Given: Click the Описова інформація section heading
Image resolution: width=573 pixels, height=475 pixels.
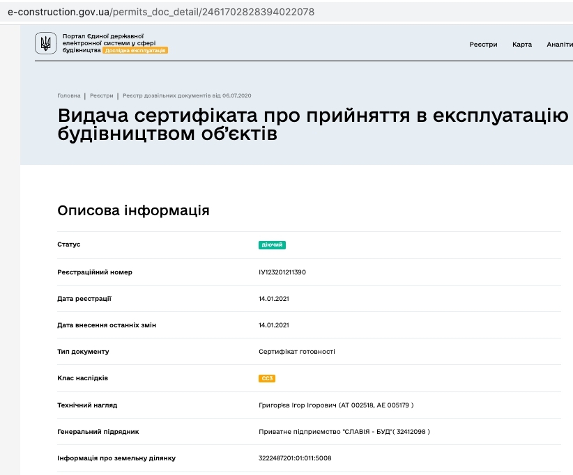Looking at the screenshot, I should point(133,210).
